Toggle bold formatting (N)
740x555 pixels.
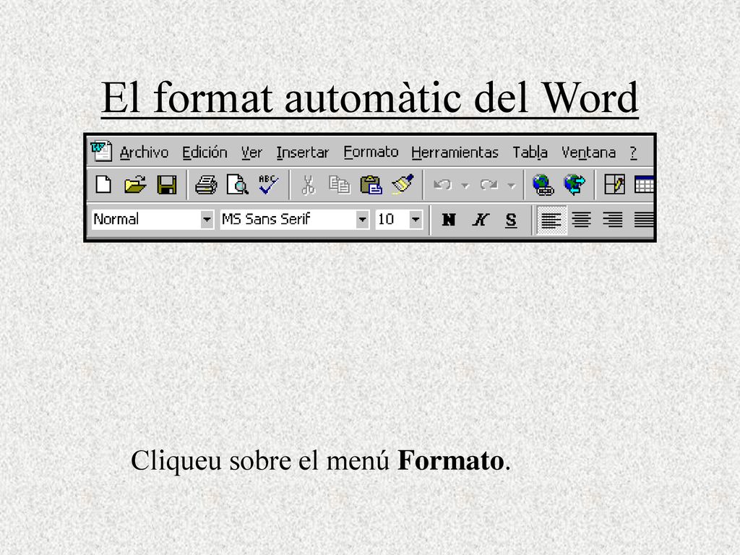tap(448, 220)
